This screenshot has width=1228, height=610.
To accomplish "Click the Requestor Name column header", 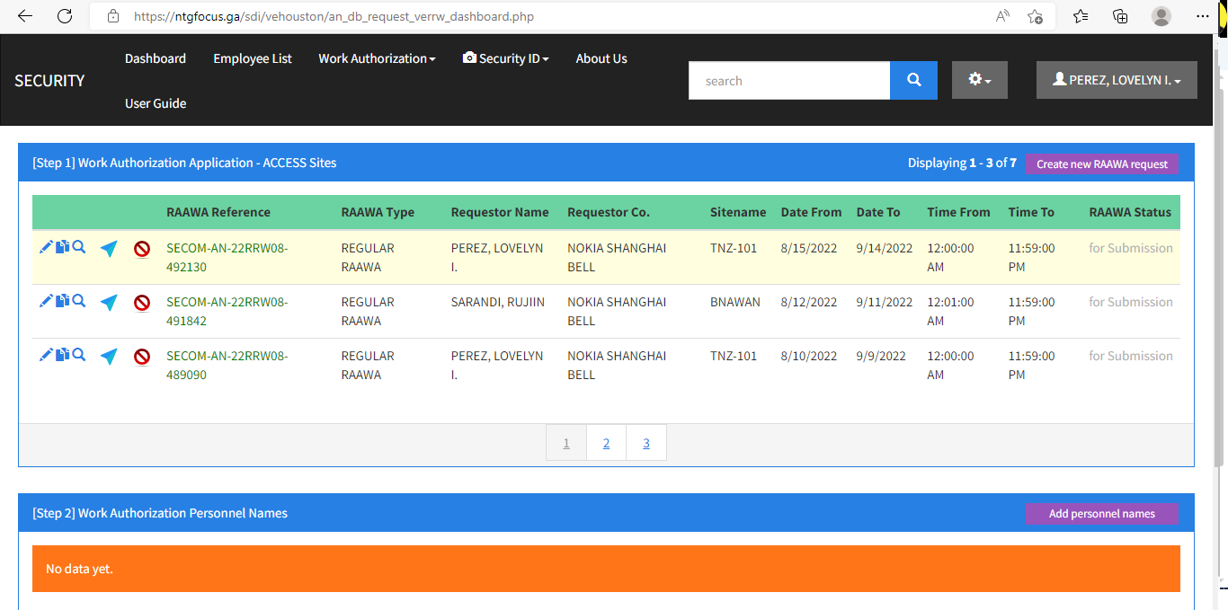I will 500,212.
